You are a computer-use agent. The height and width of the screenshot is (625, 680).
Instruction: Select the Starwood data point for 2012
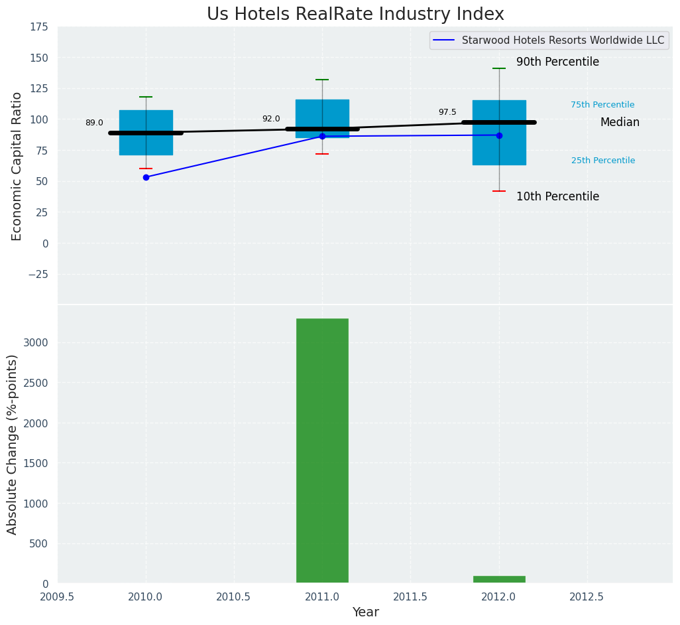(499, 135)
